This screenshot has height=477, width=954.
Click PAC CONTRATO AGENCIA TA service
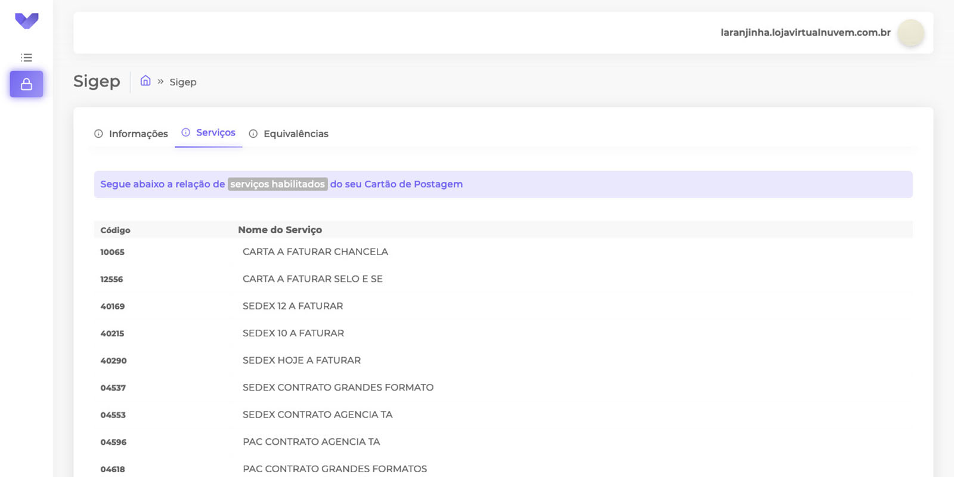point(311,441)
